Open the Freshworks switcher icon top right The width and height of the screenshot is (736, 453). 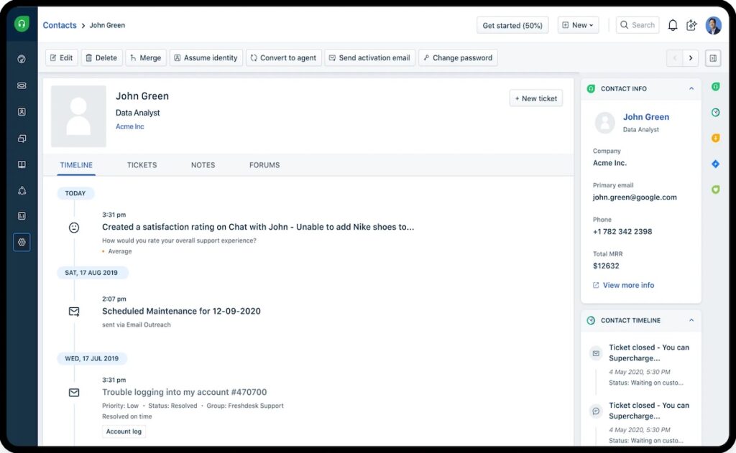coord(691,24)
